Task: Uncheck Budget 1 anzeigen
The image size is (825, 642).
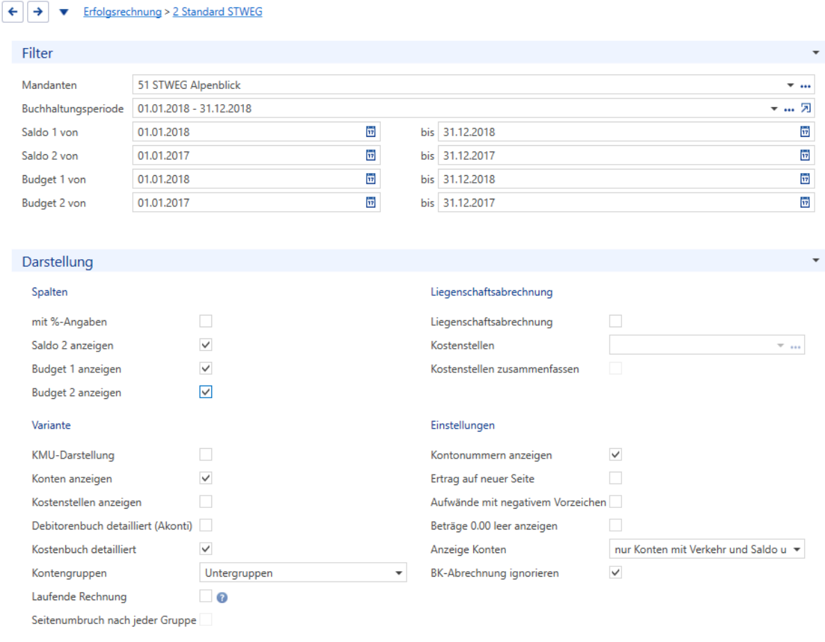Action: pos(206,368)
